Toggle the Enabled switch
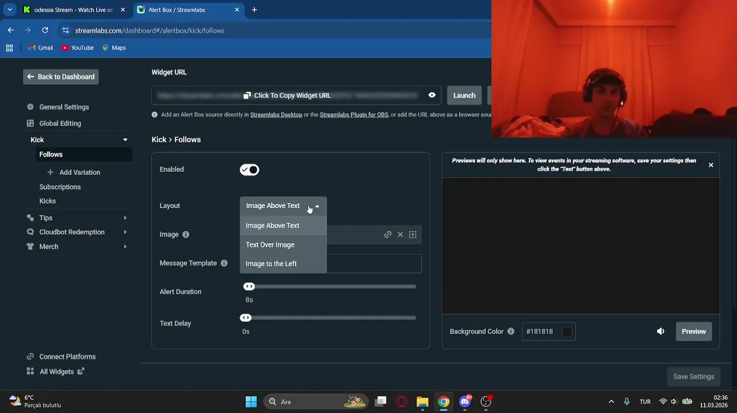Viewport: 737px width, 413px height. (x=249, y=170)
